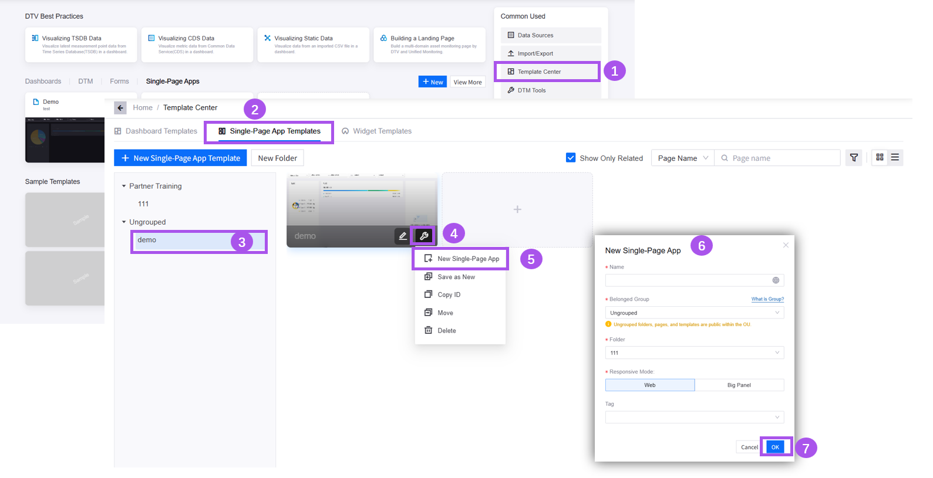933x478 pixels.
Task: Click the back arrow beside Home breadcrumb
Action: pyautogui.click(x=120, y=108)
